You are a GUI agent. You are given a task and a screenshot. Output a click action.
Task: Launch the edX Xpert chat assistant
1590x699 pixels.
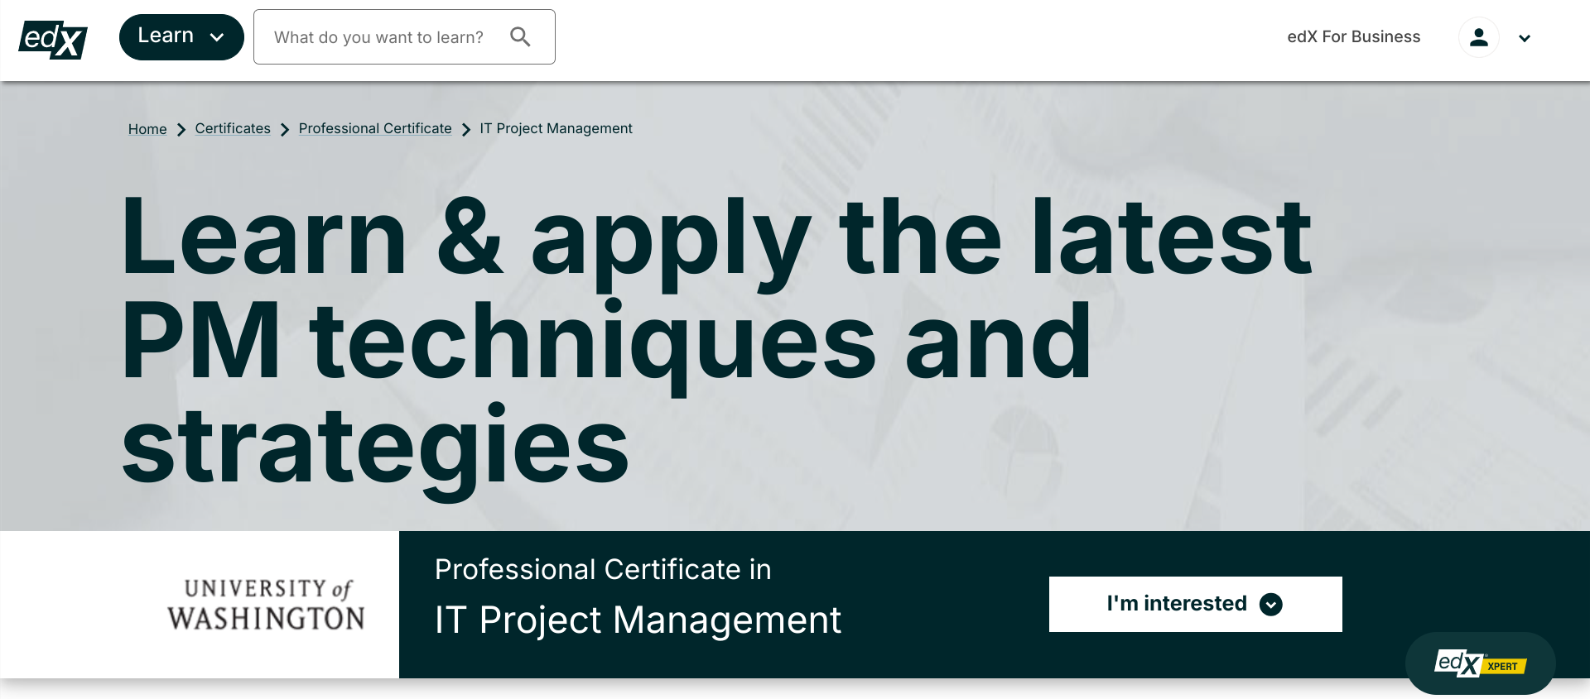pyautogui.click(x=1480, y=663)
